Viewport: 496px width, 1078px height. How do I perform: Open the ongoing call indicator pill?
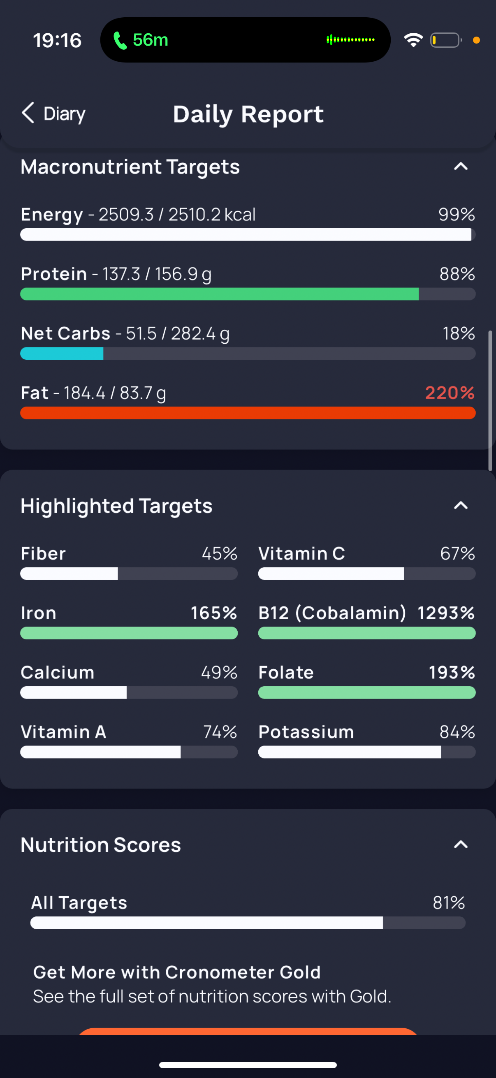point(245,40)
